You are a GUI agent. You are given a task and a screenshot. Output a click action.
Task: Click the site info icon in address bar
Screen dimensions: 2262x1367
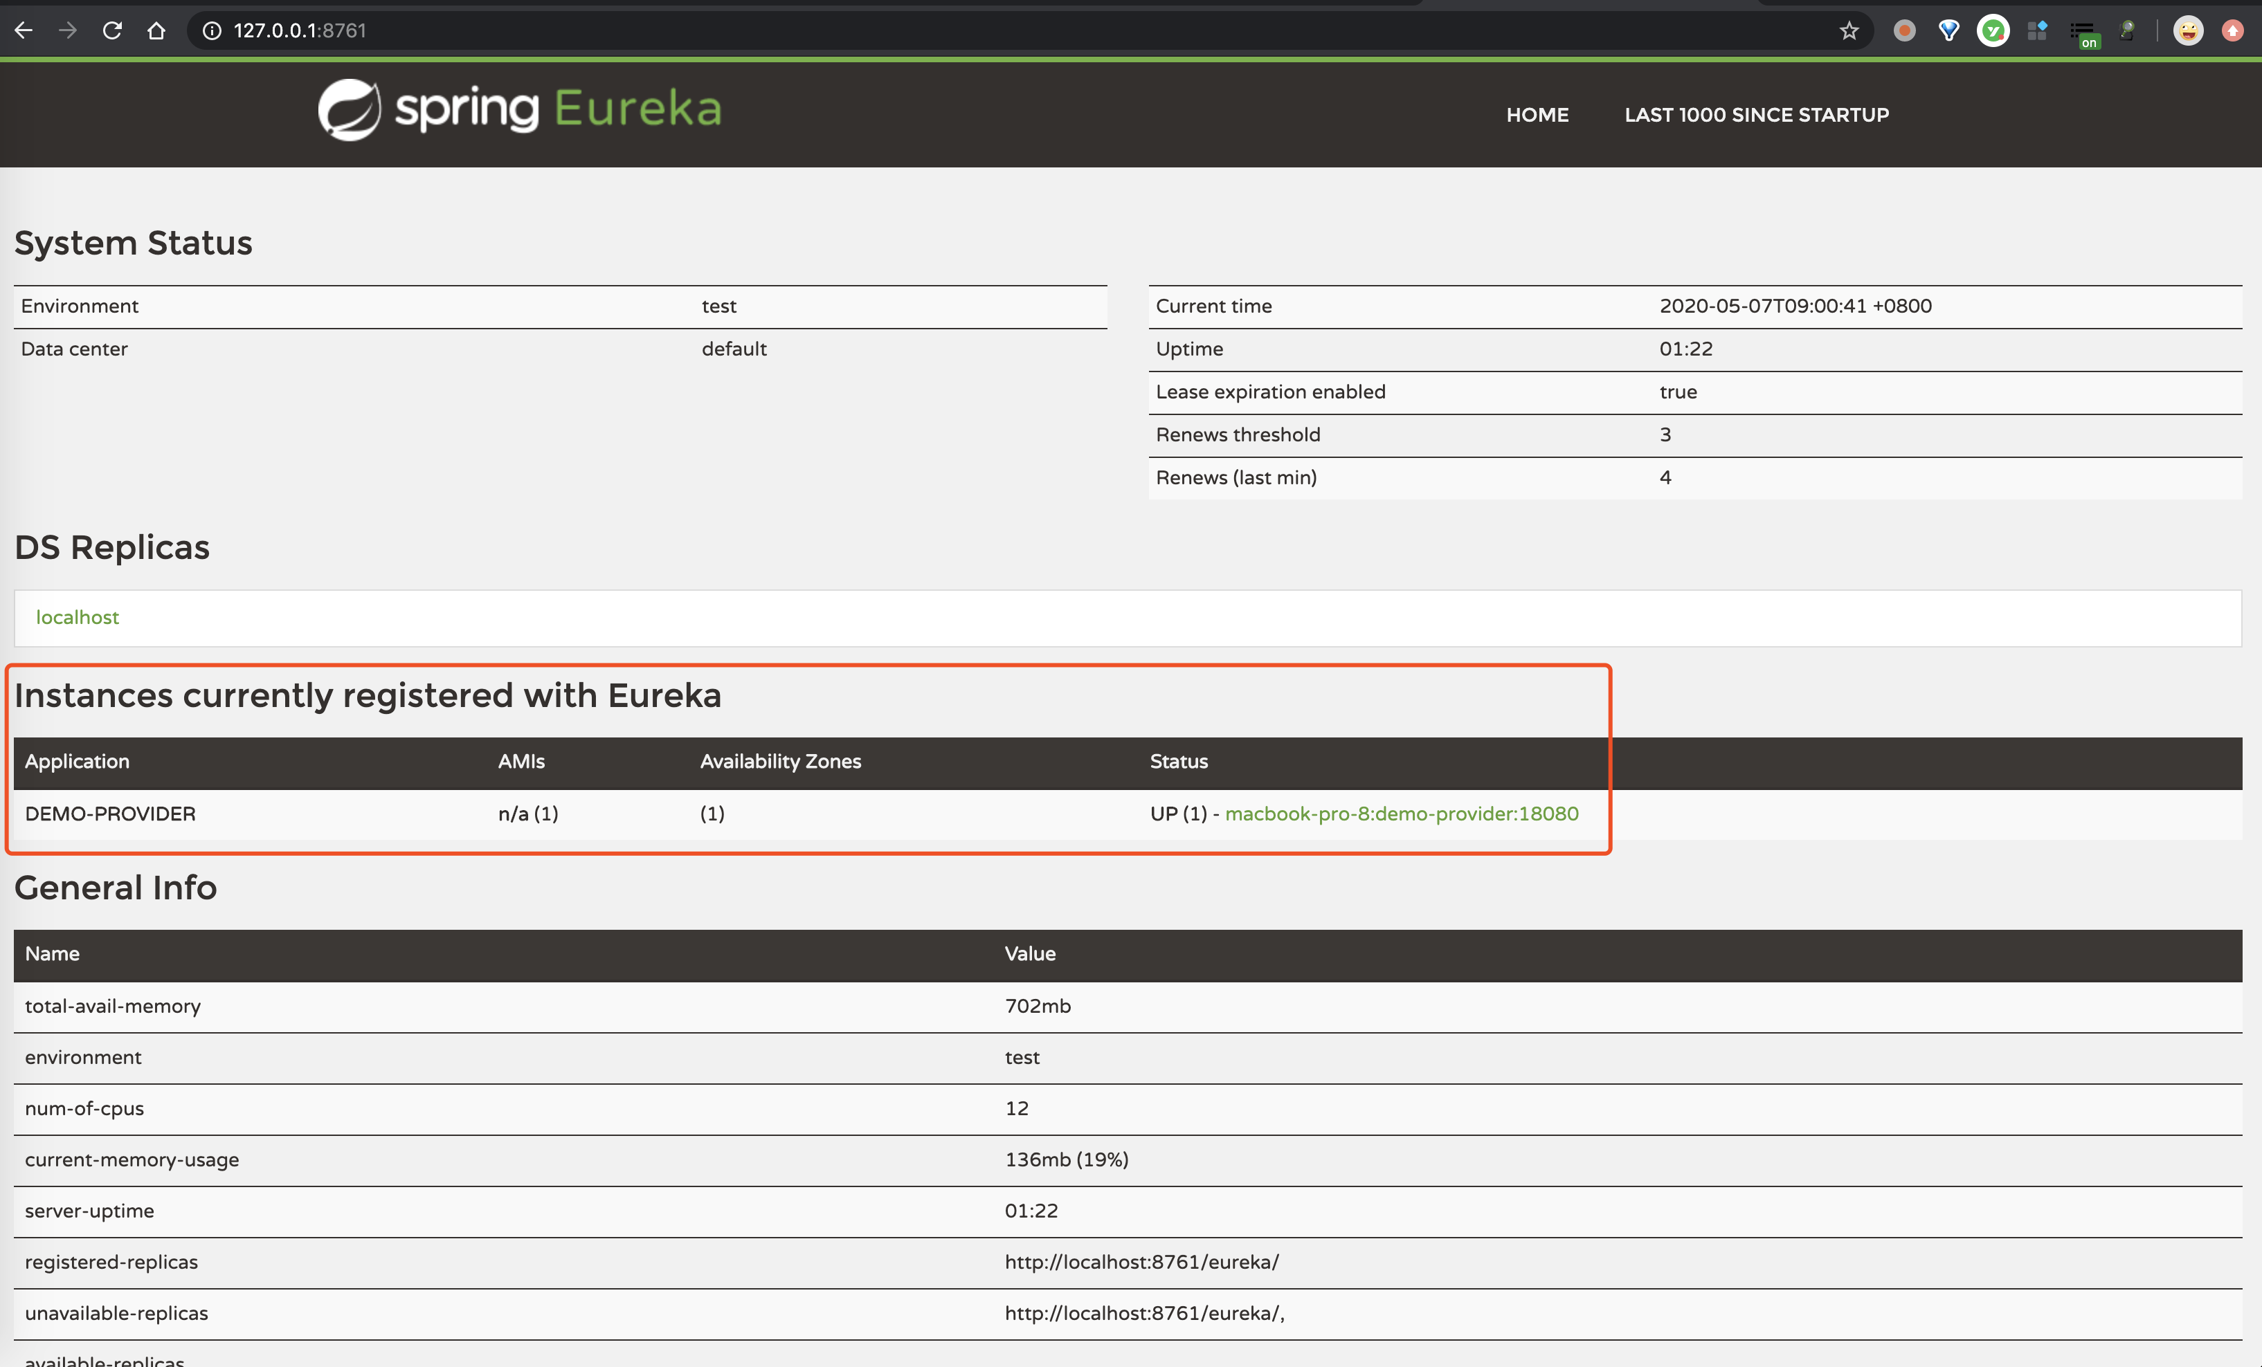coord(212,30)
